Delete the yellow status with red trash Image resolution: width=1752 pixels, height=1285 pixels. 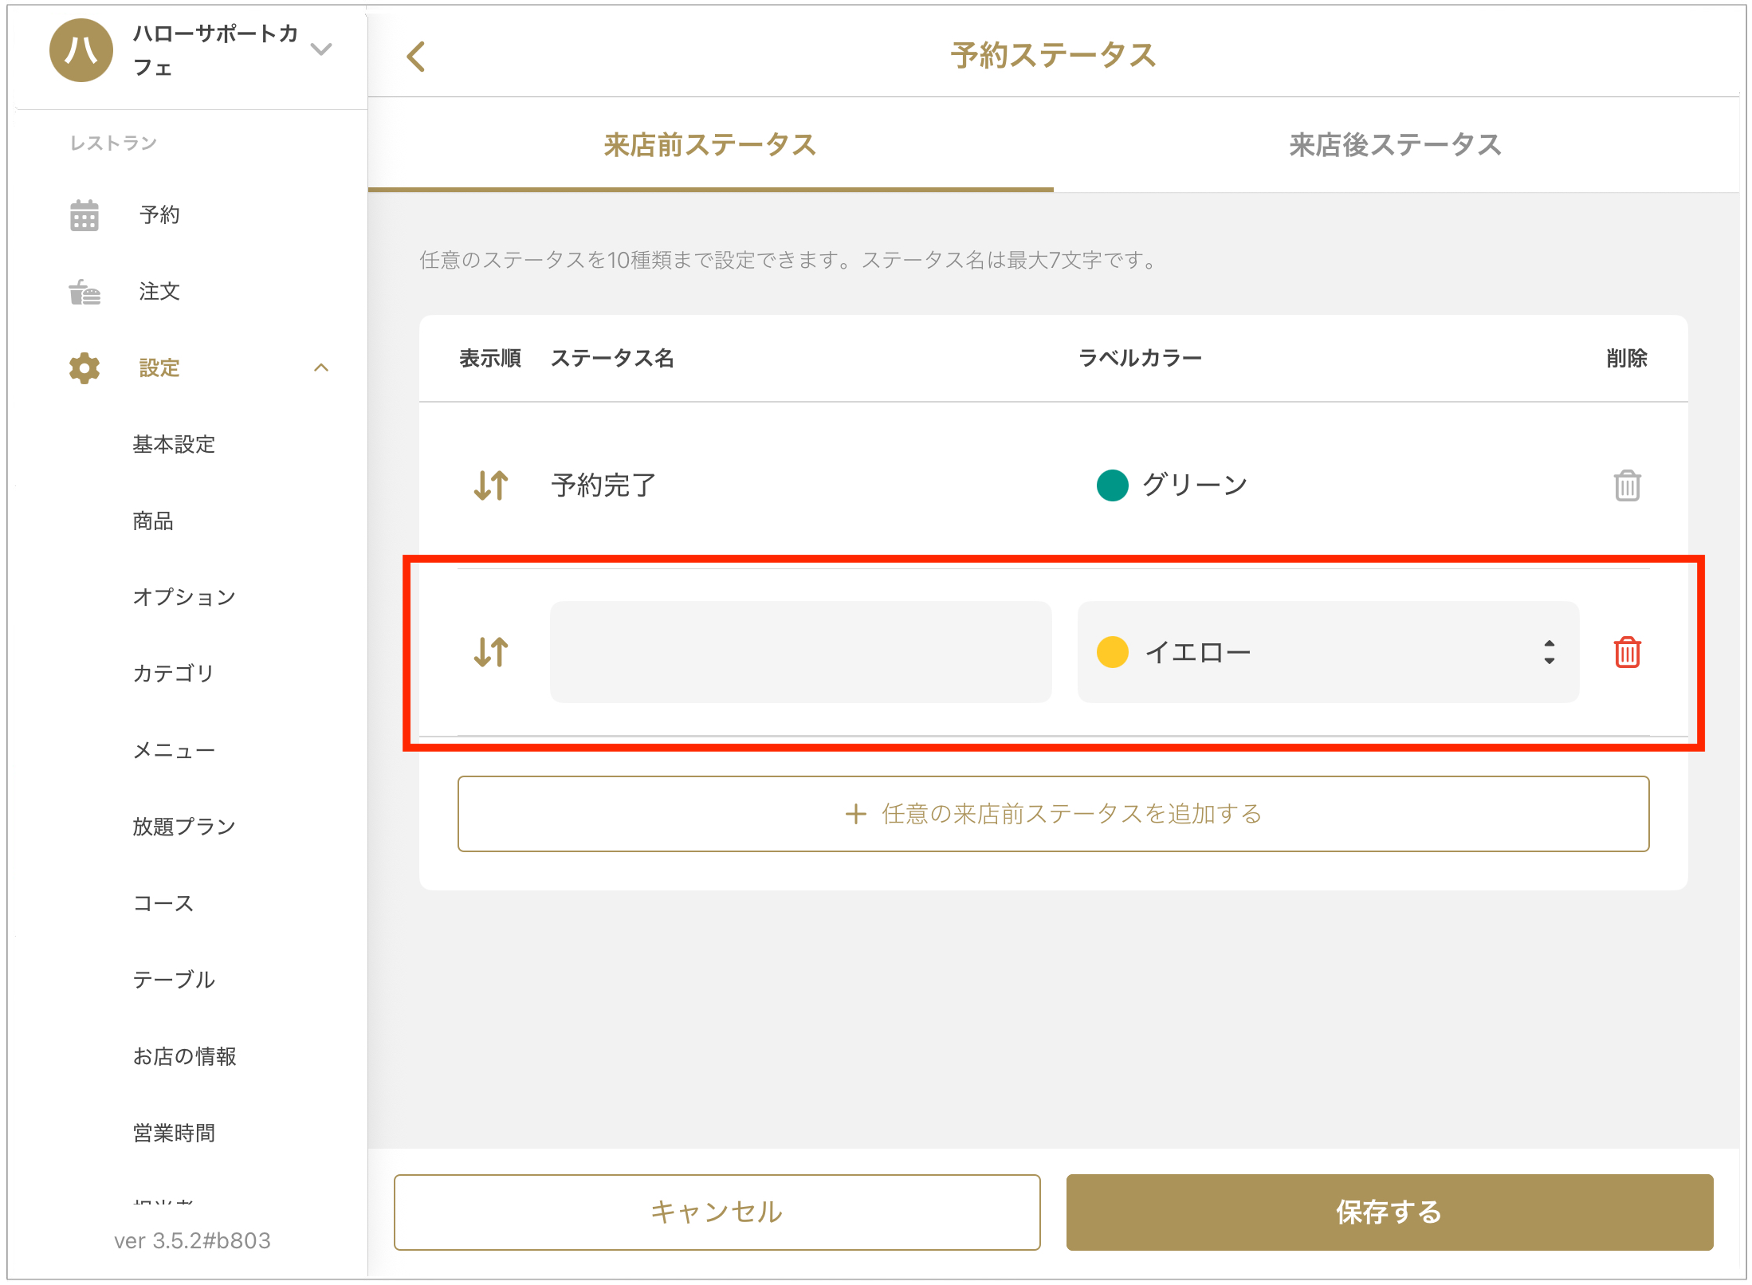[x=1627, y=652]
